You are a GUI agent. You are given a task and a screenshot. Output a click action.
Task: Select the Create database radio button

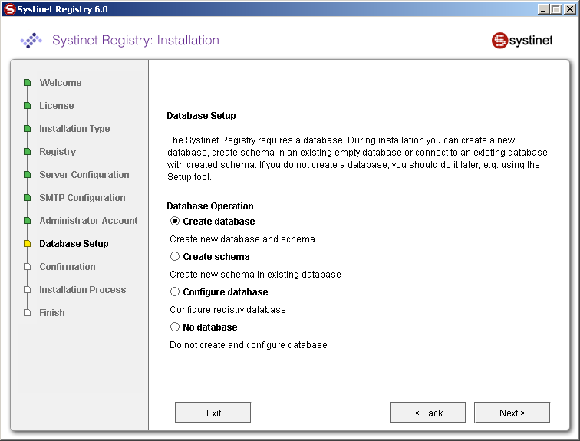coord(175,221)
